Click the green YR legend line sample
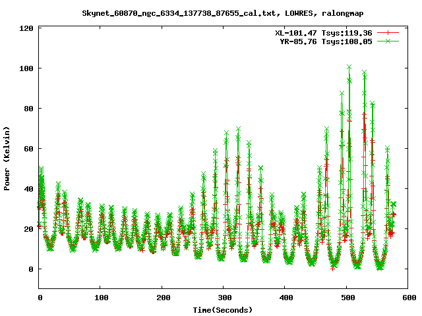 (x=388, y=41)
